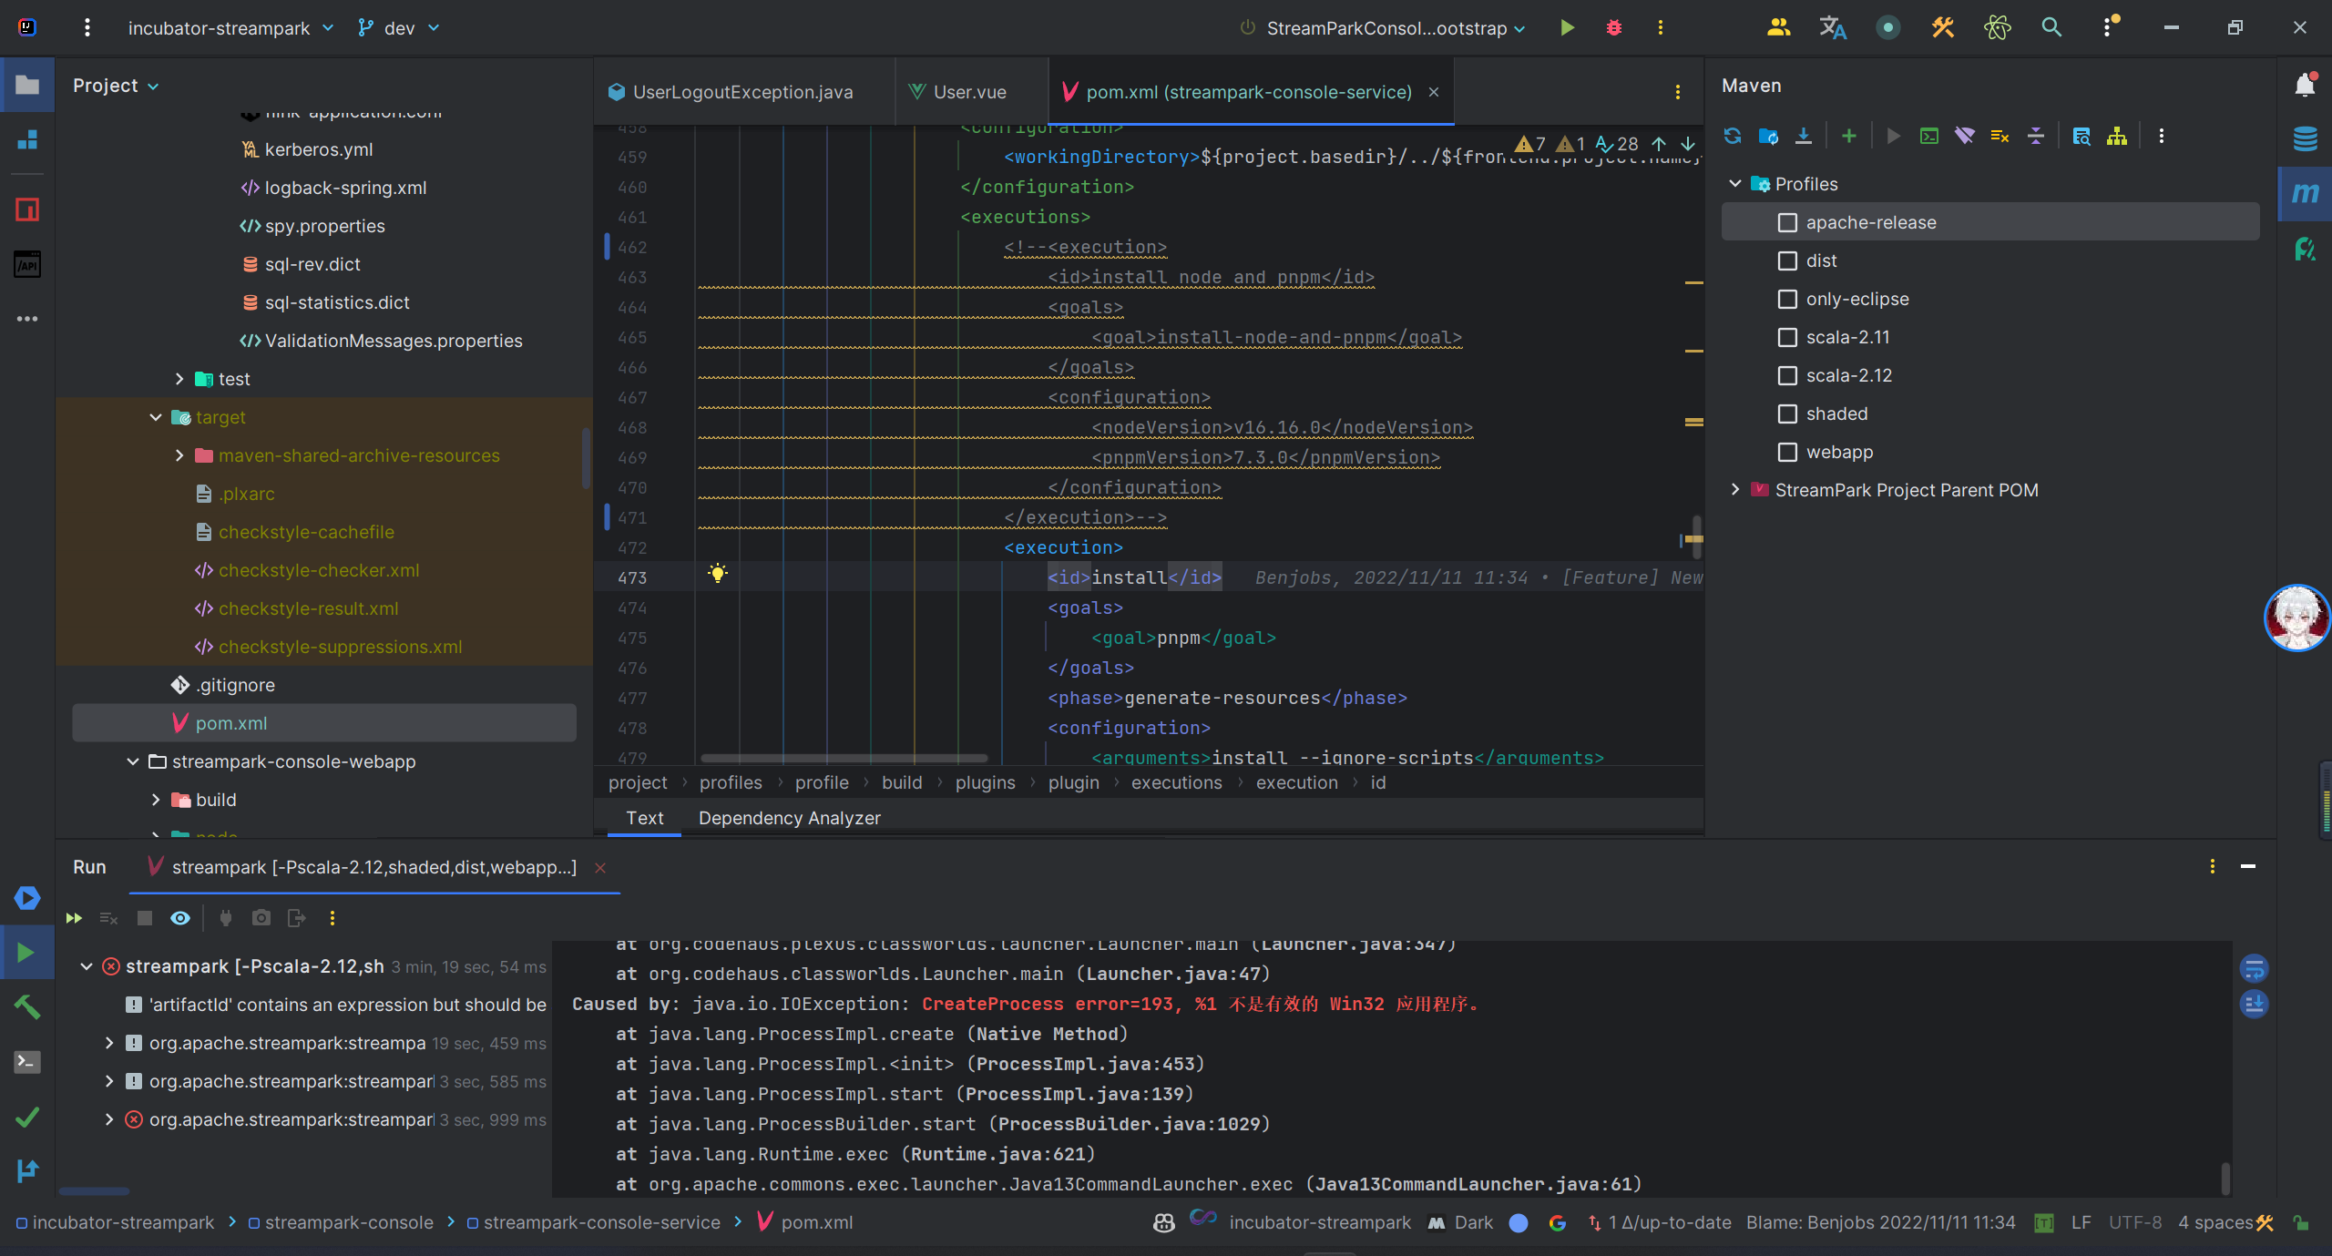
Task: Open the dev branch dropdown
Action: [399, 28]
